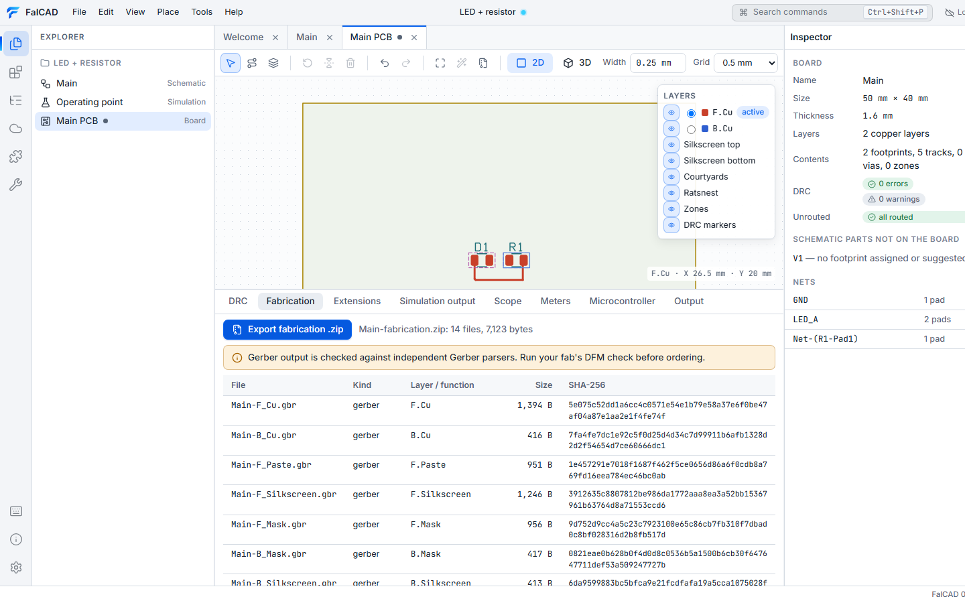
Task: Click the Search commands field
Action: pos(832,12)
